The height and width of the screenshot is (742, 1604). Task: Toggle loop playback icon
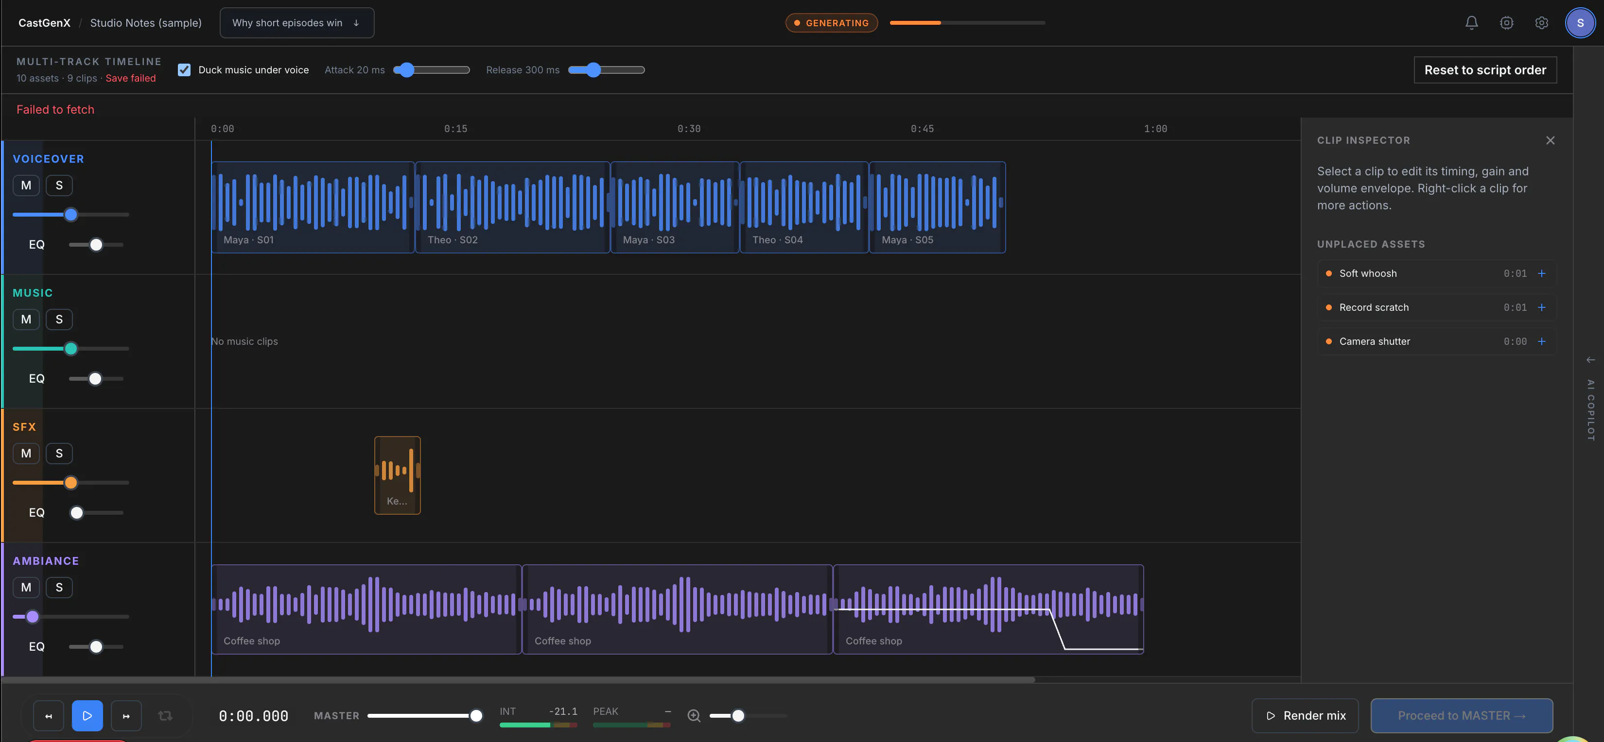tap(165, 716)
